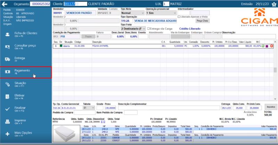
Task: Click Finalizar in the sidebar
Action: click(x=20, y=109)
